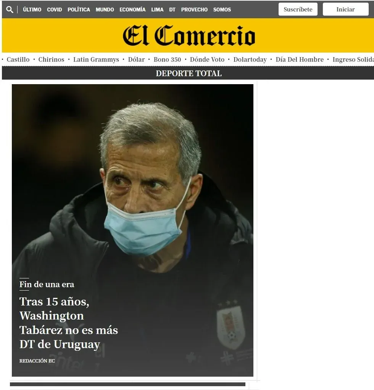Go to the COVID section

(x=54, y=10)
